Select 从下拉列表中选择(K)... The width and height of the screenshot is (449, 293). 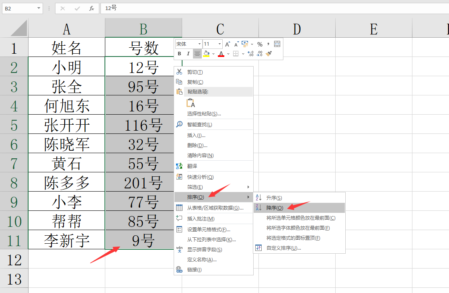click(x=213, y=240)
